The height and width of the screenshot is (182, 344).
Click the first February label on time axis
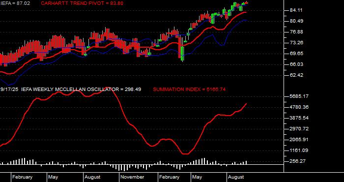(x=22, y=177)
